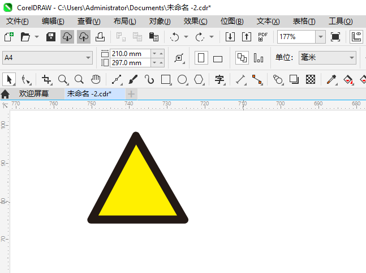This screenshot has height=273, width=366.
Task: Apply layout to current page only
Action: click(259, 58)
